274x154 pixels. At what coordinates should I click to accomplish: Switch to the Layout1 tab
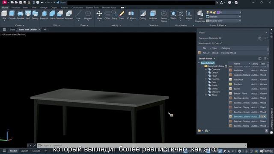24,151
